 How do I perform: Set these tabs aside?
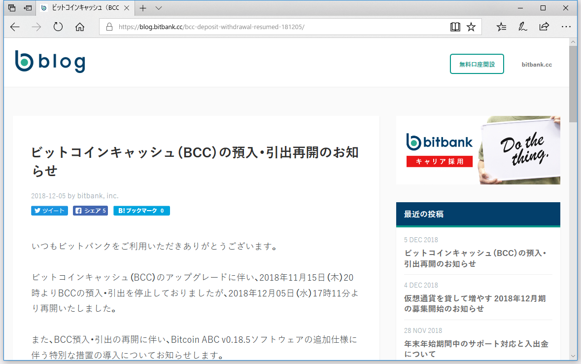coord(28,8)
